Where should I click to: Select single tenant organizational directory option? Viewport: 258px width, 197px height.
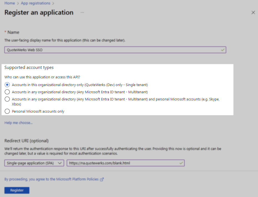7,85
